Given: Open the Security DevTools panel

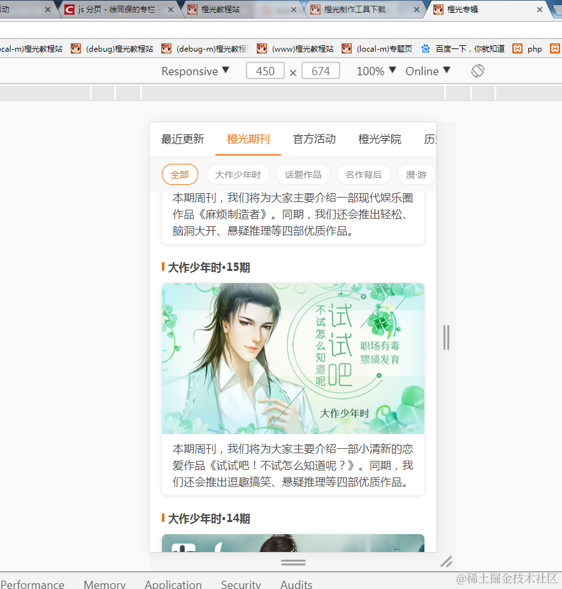Looking at the screenshot, I should click(x=241, y=584).
